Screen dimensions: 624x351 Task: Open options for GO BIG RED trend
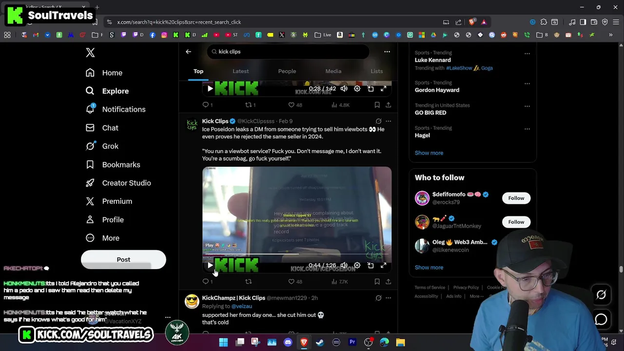tap(527, 106)
